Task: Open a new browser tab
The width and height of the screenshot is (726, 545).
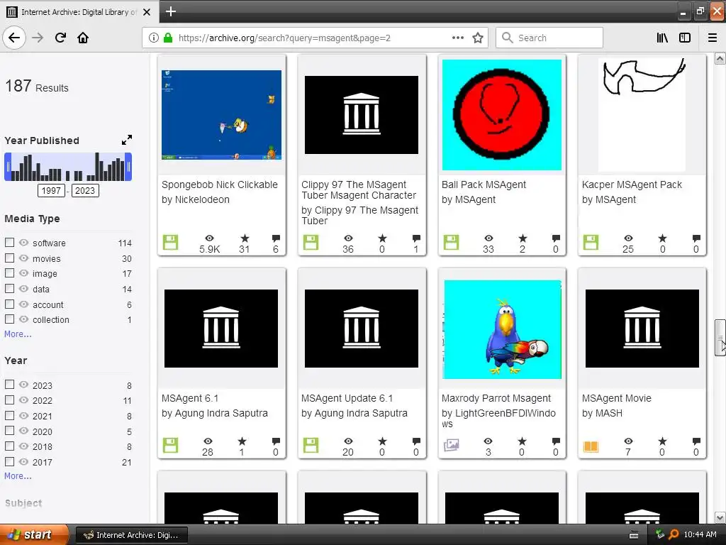Action: point(171,11)
